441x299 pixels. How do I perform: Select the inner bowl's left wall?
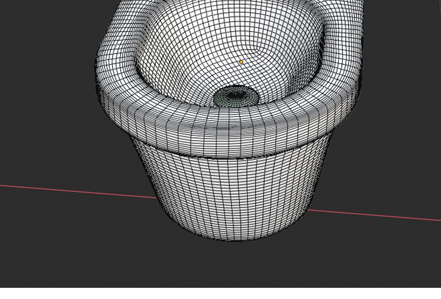150,53
